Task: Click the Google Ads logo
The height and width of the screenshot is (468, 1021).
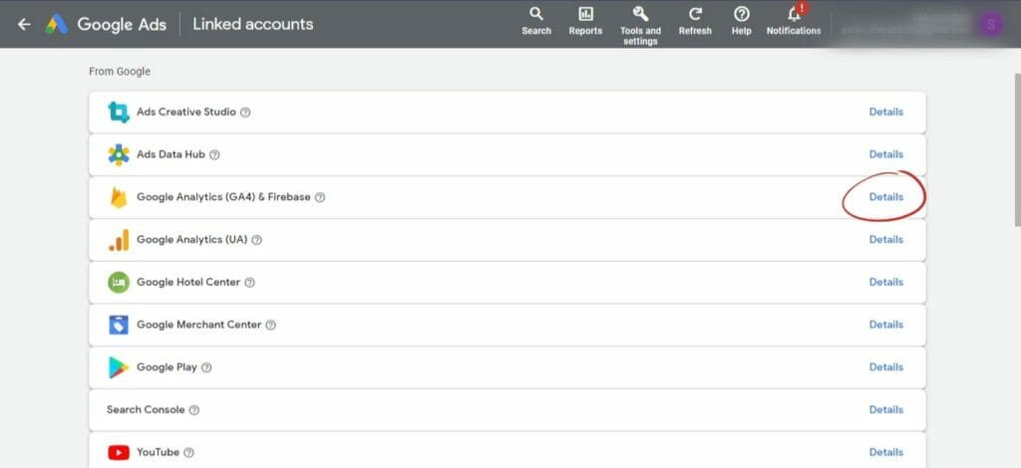Action: pos(57,24)
